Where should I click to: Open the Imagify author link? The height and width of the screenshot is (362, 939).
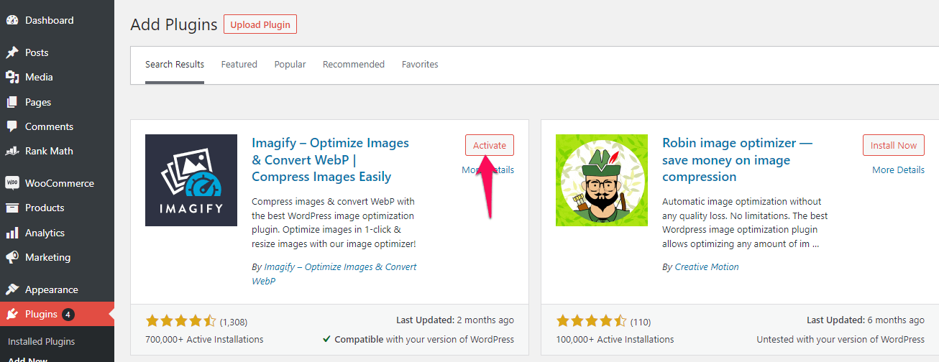click(334, 274)
